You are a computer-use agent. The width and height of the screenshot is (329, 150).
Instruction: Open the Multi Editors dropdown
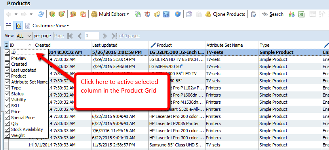110,14
